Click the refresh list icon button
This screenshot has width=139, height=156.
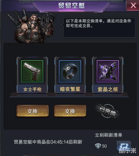pos(124,146)
